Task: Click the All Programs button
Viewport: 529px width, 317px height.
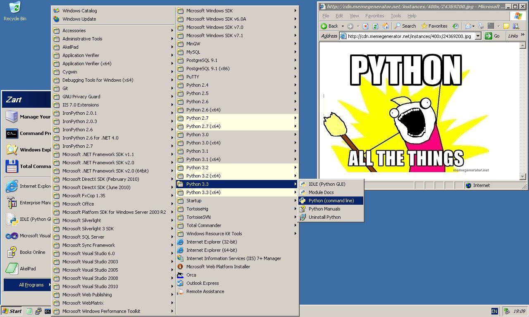Action: tap(27, 285)
